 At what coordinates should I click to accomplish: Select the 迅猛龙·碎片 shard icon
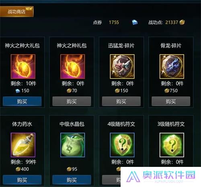click(122, 66)
